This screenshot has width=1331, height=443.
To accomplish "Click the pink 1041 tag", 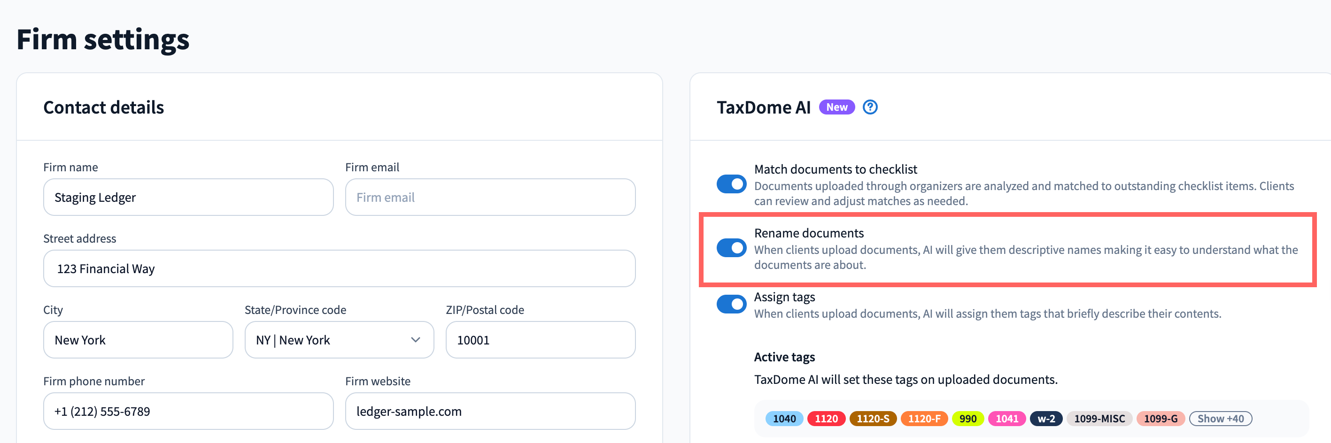I will click(1006, 418).
